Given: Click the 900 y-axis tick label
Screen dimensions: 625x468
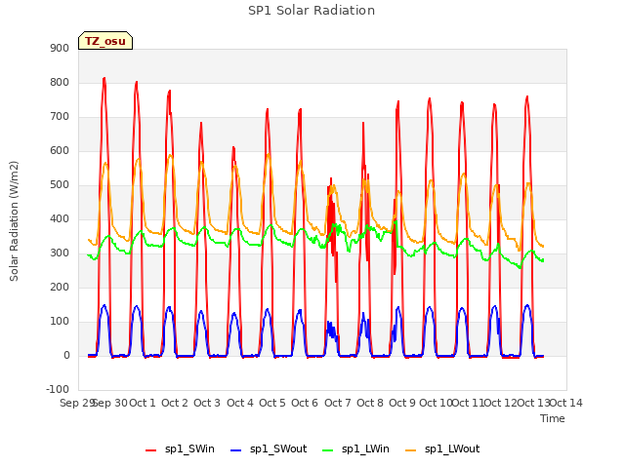Looking at the screenshot, I should click(x=60, y=48).
